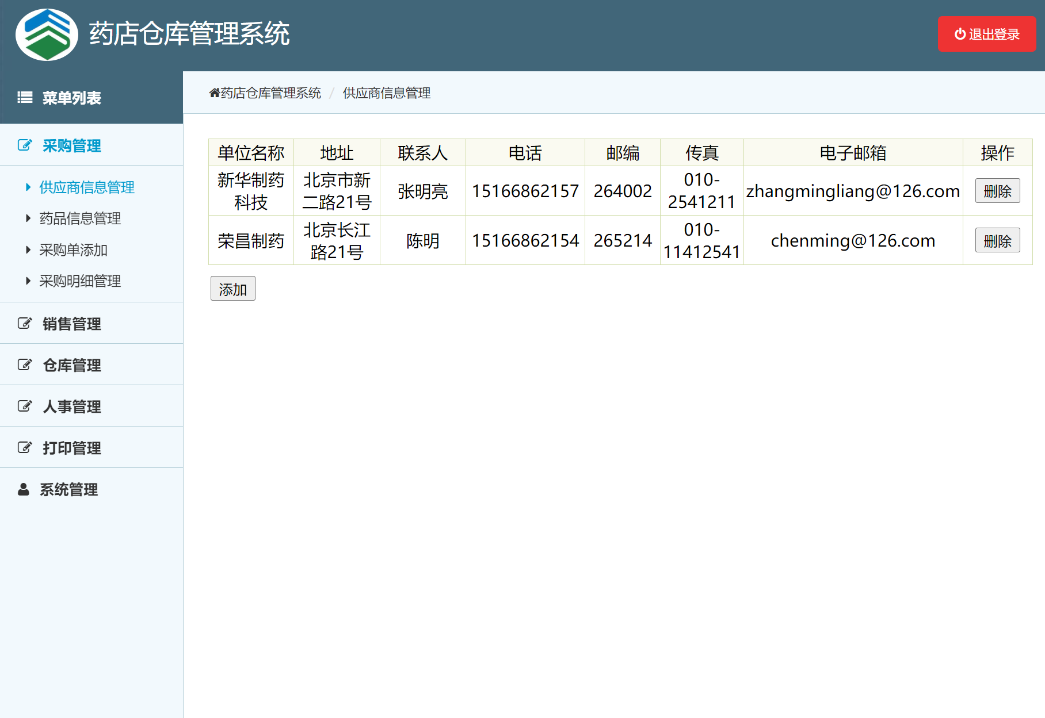Open 药品信息管理 submenu item
1045x718 pixels.
(x=80, y=218)
